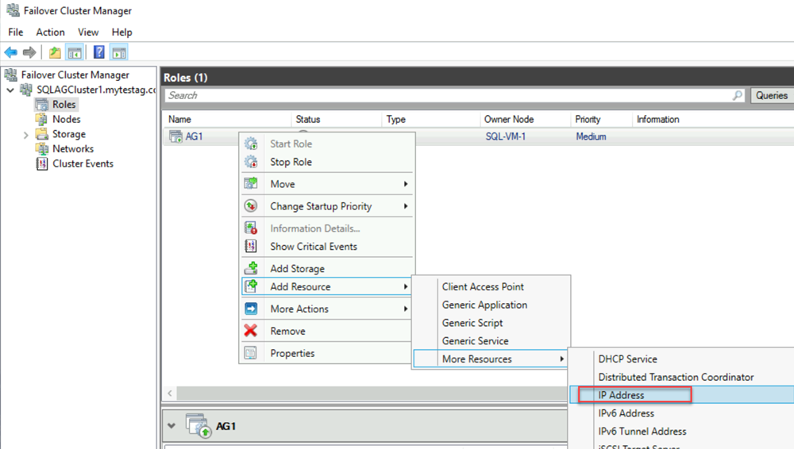Click the forward arrow toolbar icon
794x449 pixels.
[29, 52]
